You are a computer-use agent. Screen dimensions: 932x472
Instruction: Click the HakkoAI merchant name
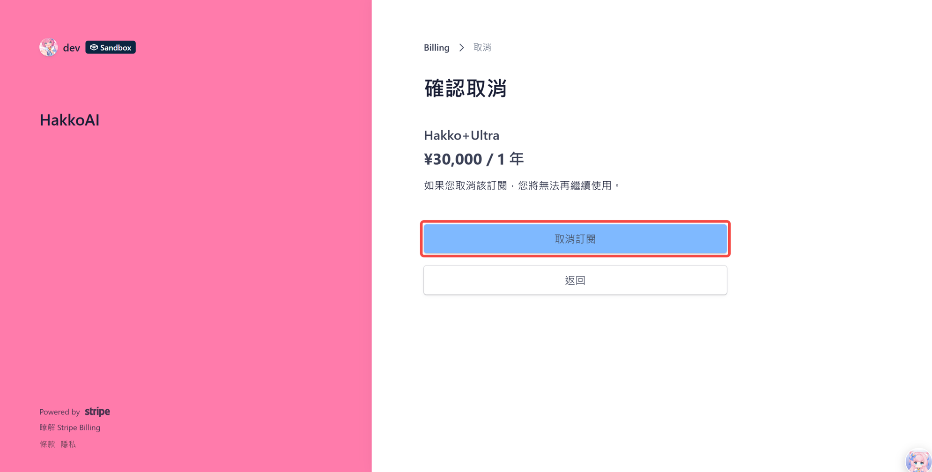69,120
